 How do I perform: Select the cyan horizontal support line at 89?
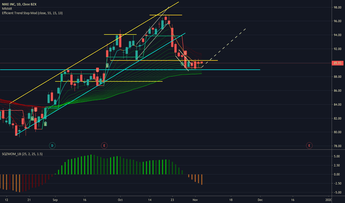coord(130,70)
